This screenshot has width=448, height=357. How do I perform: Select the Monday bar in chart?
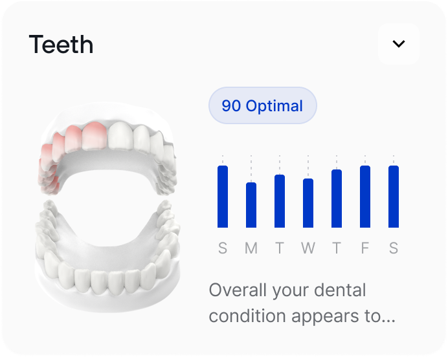251,205
